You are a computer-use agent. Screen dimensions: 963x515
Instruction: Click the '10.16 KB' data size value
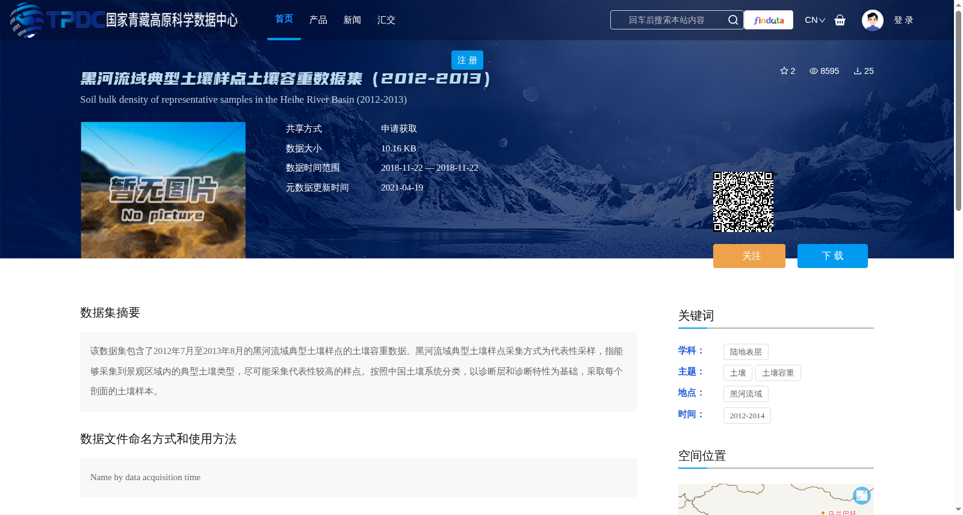point(398,148)
